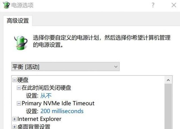Viewport: 180px width, 129px height.
Task: Click the scroll up arrow in settings list
Action: [168, 80]
